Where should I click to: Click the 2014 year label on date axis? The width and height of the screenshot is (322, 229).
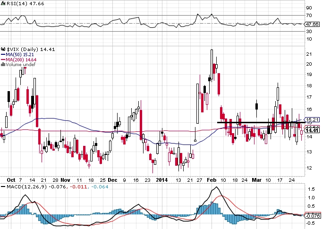point(162,180)
